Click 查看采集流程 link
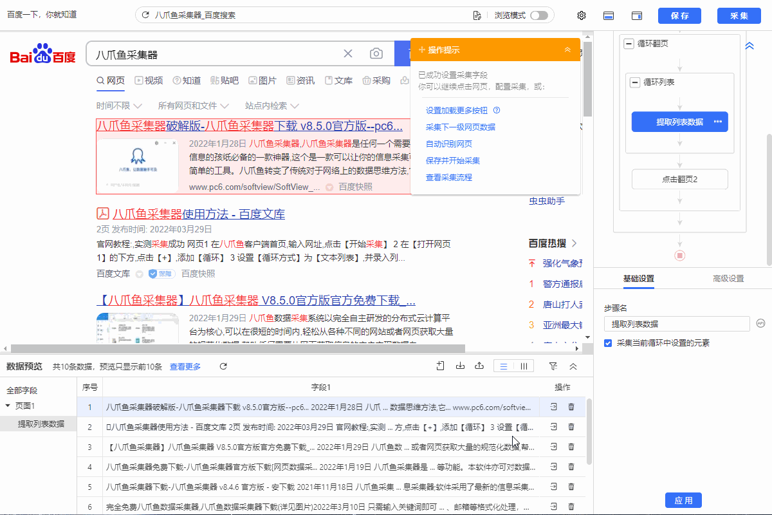Screen dimensions: 772x515 [x=449, y=177]
